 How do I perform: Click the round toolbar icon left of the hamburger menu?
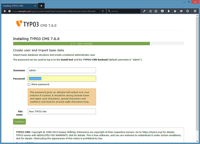click(188, 11)
